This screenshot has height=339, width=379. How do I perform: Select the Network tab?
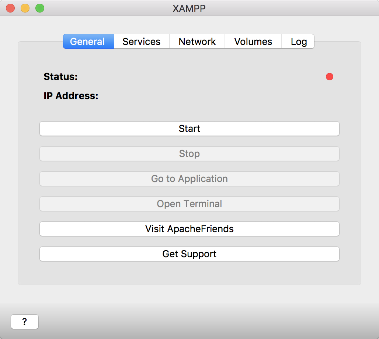point(197,42)
